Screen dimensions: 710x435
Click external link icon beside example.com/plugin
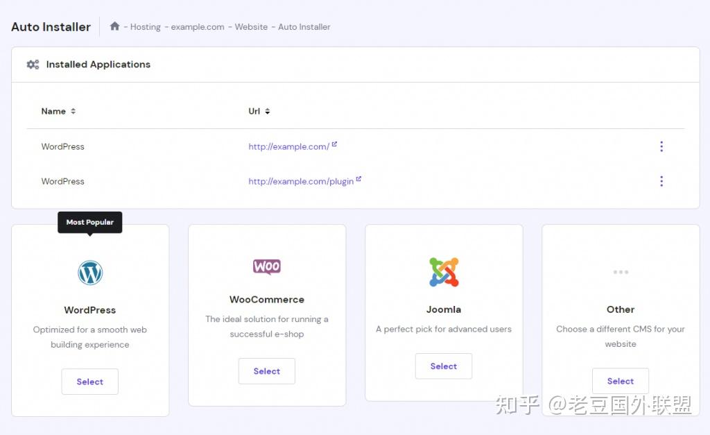[358, 179]
